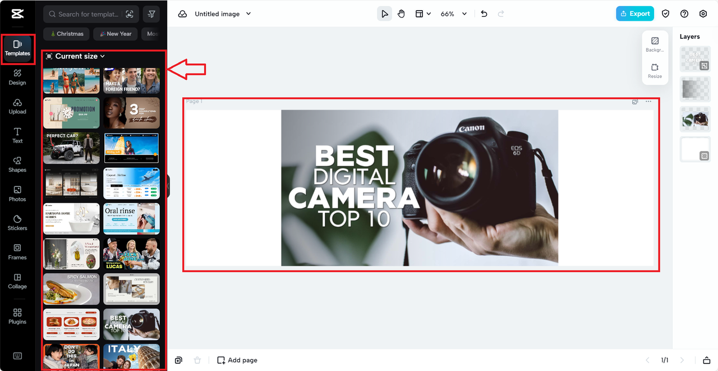Open the Plugins panel
The image size is (718, 371).
(17, 317)
